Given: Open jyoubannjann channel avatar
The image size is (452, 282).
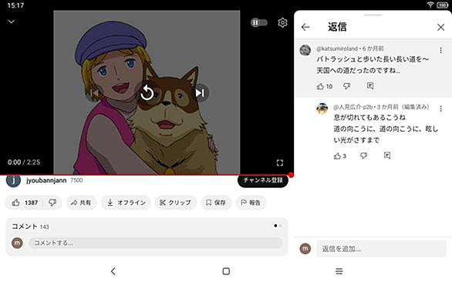Looking at the screenshot, I should (13, 180).
